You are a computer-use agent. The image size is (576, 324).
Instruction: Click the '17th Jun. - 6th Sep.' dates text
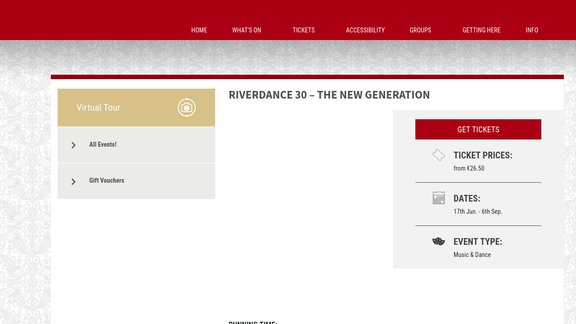(x=478, y=211)
